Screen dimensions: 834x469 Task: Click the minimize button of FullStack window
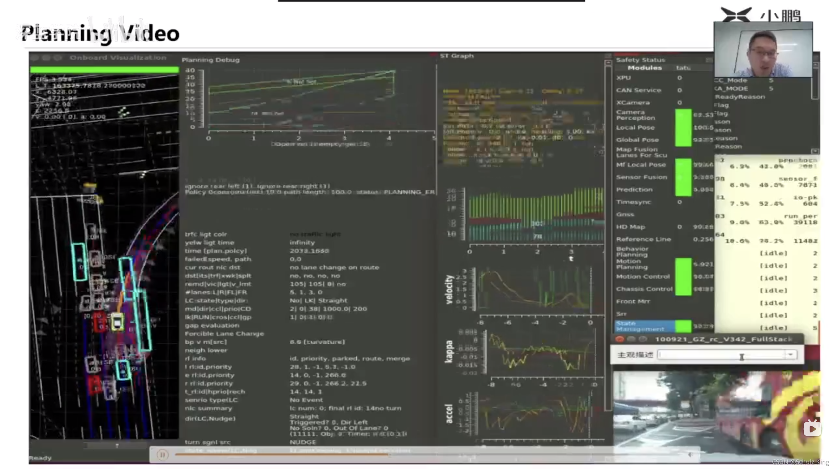tap(631, 339)
